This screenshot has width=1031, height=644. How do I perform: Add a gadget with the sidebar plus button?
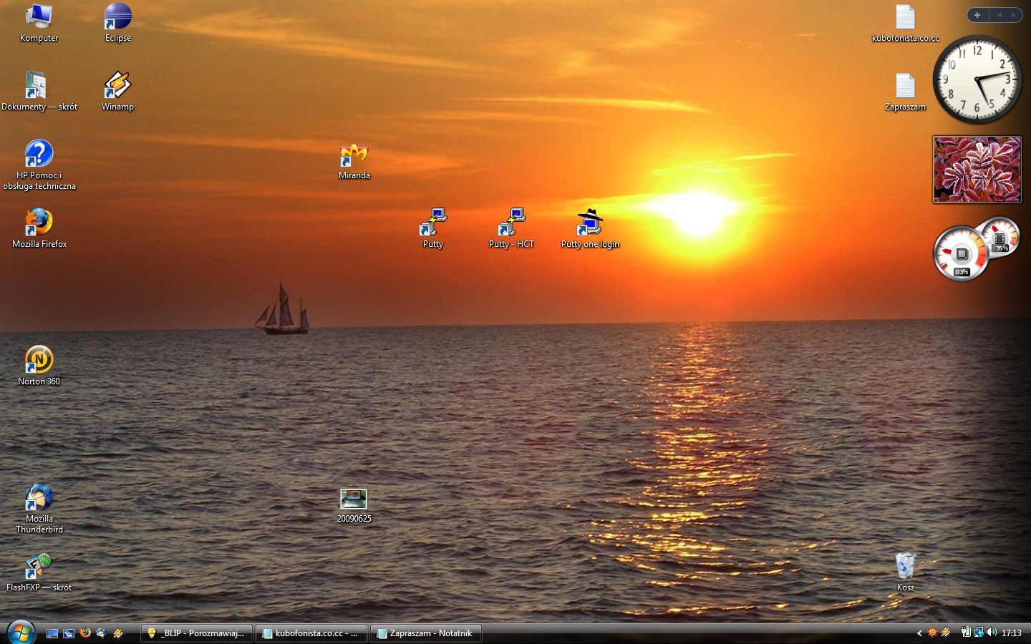(x=977, y=15)
